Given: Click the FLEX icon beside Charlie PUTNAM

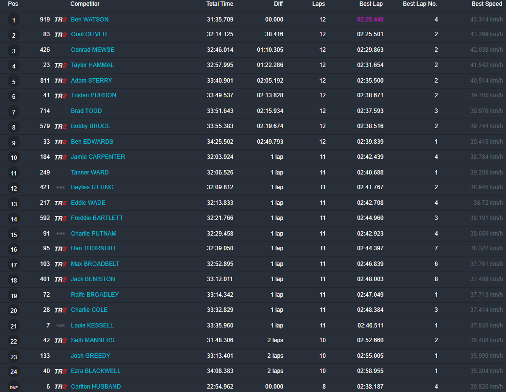Looking at the screenshot, I should [60, 233].
